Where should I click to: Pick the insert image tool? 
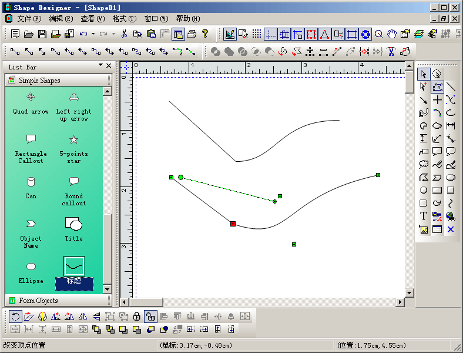(x=424, y=229)
